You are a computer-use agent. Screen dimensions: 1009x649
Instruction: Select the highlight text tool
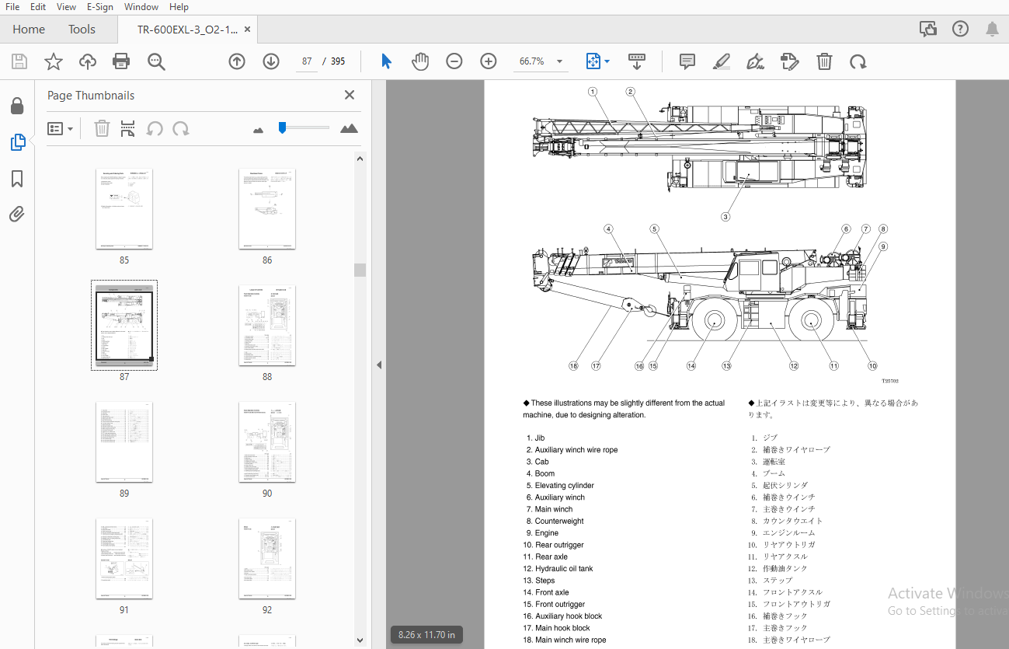pyautogui.click(x=722, y=61)
